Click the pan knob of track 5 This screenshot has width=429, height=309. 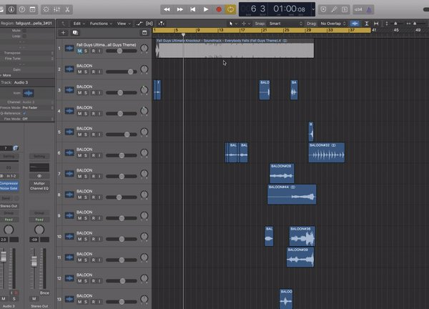pyautogui.click(x=144, y=132)
